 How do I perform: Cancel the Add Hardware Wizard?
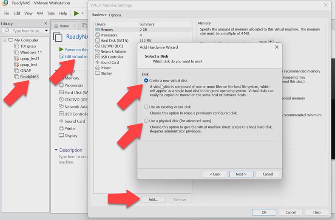tap(268, 174)
